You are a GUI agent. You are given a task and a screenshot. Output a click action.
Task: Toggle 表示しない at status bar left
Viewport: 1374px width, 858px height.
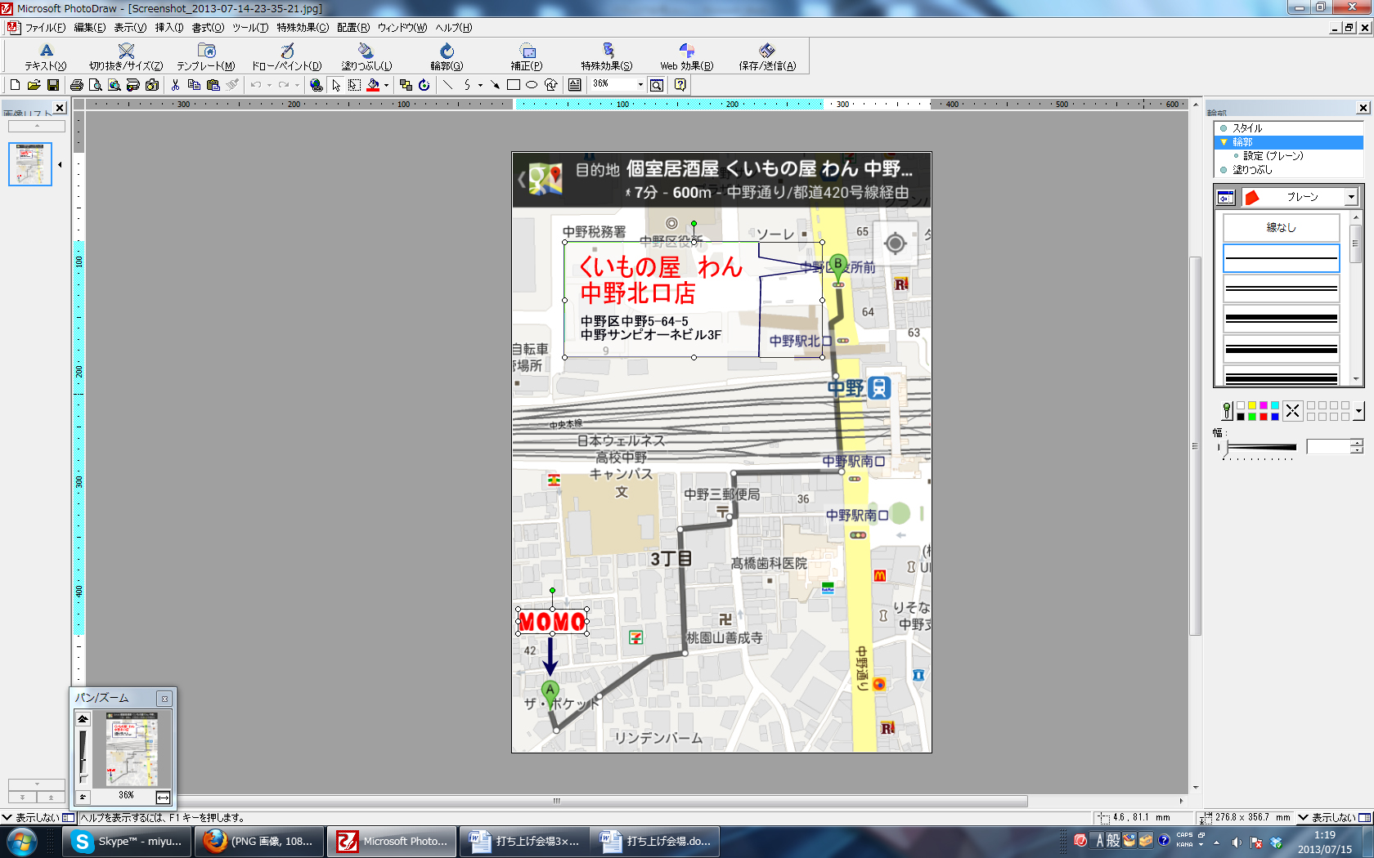click(x=38, y=817)
